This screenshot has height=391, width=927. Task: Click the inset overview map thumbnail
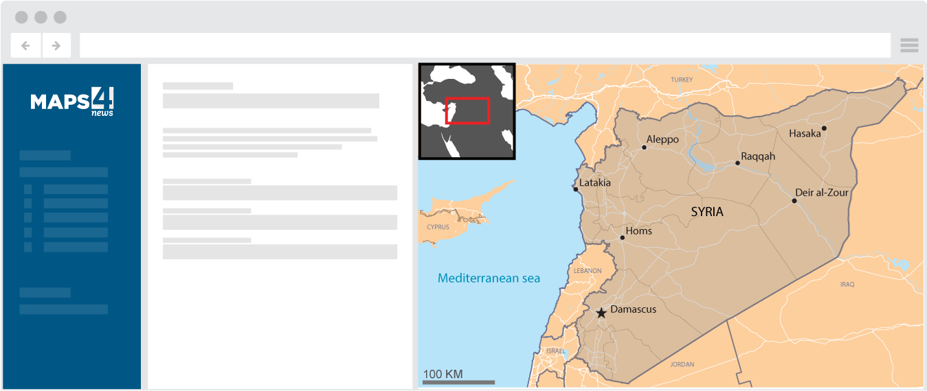click(467, 112)
